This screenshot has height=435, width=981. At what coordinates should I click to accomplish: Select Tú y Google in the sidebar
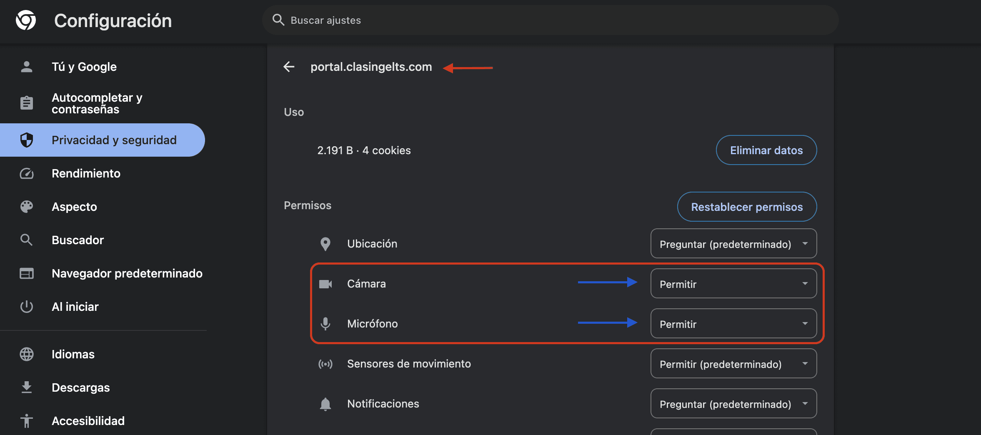click(x=84, y=66)
